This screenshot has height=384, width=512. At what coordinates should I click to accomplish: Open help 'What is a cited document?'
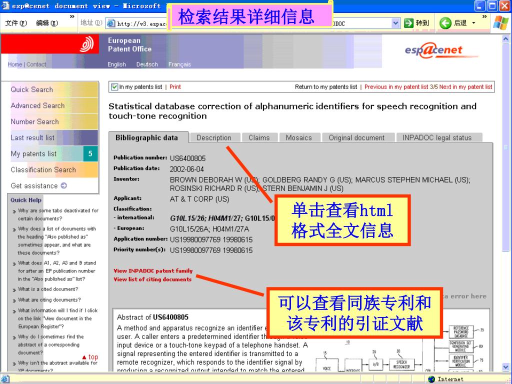[x=48, y=289]
